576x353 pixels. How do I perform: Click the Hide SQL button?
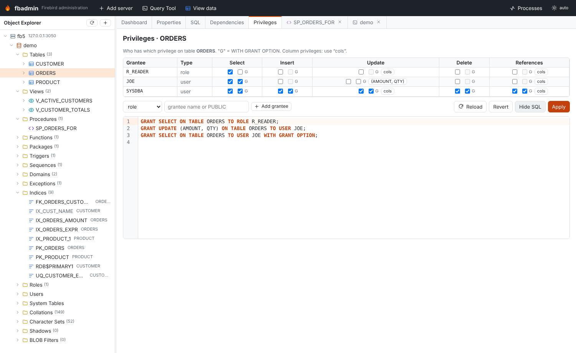coord(530,107)
